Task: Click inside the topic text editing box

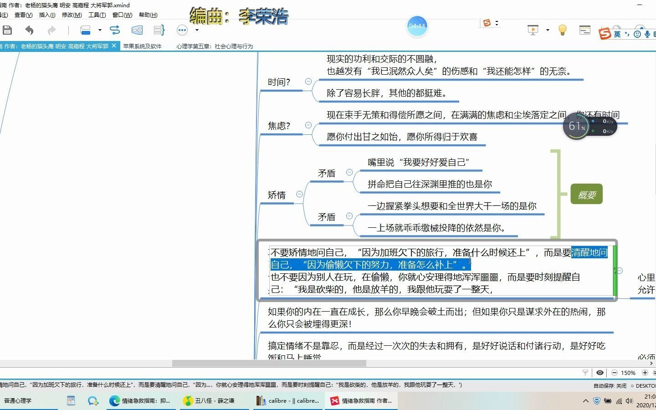Action: pos(441,271)
